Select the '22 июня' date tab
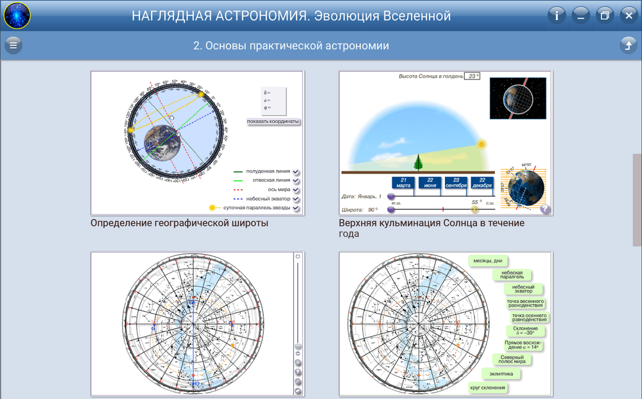The height and width of the screenshot is (399, 642). (x=429, y=182)
